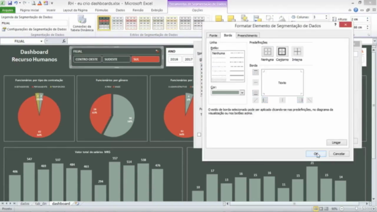The width and height of the screenshot is (377, 212).
Task: Click the Limpar button
Action: pyautogui.click(x=336, y=143)
